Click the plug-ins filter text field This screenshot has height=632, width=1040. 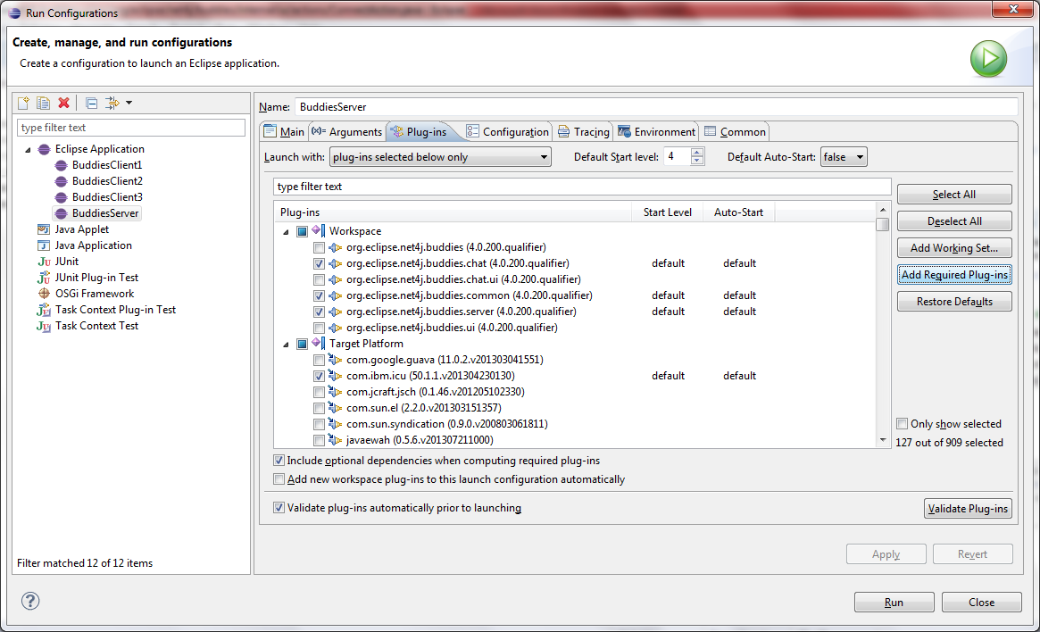pyautogui.click(x=582, y=187)
